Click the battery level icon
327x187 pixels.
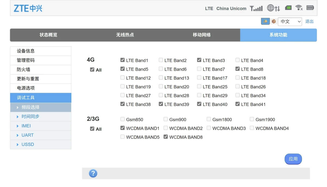tap(310, 8)
